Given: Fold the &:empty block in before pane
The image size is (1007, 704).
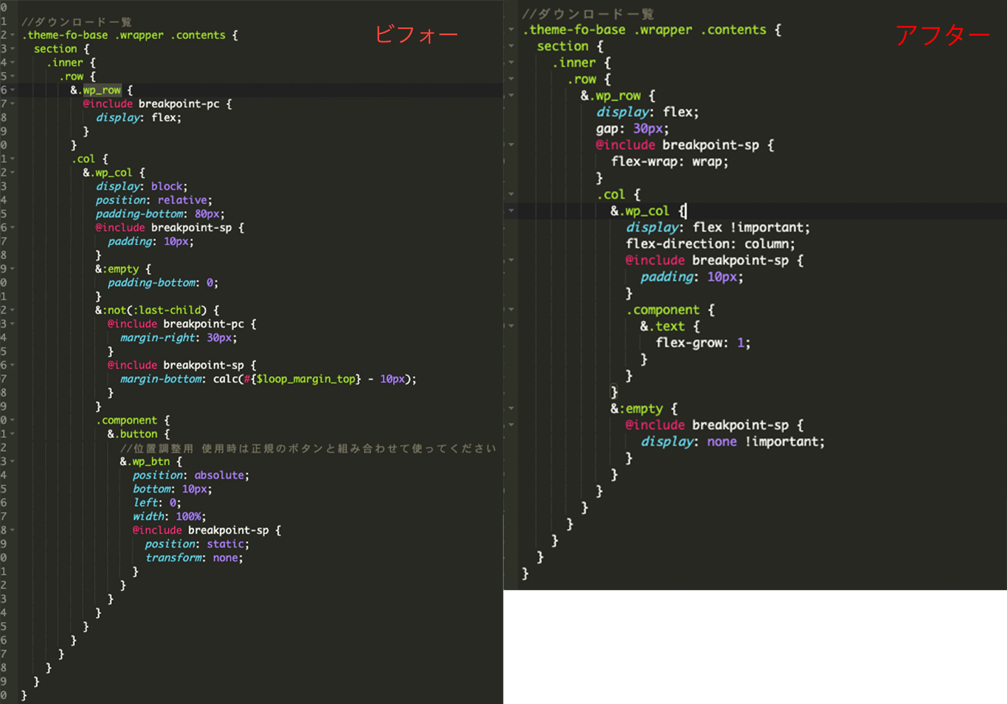Looking at the screenshot, I should (x=12, y=269).
